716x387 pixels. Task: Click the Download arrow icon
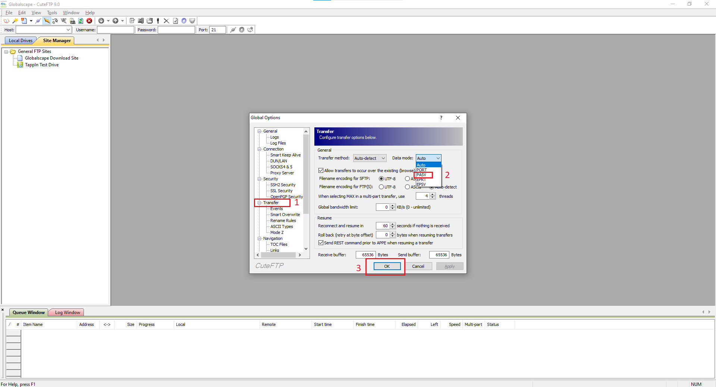tap(101, 21)
